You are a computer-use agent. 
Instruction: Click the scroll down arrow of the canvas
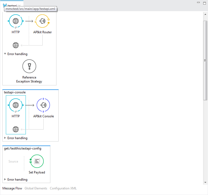(205, 182)
